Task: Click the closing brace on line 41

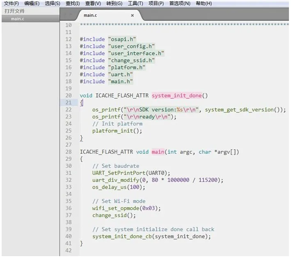Action: coord(81,243)
